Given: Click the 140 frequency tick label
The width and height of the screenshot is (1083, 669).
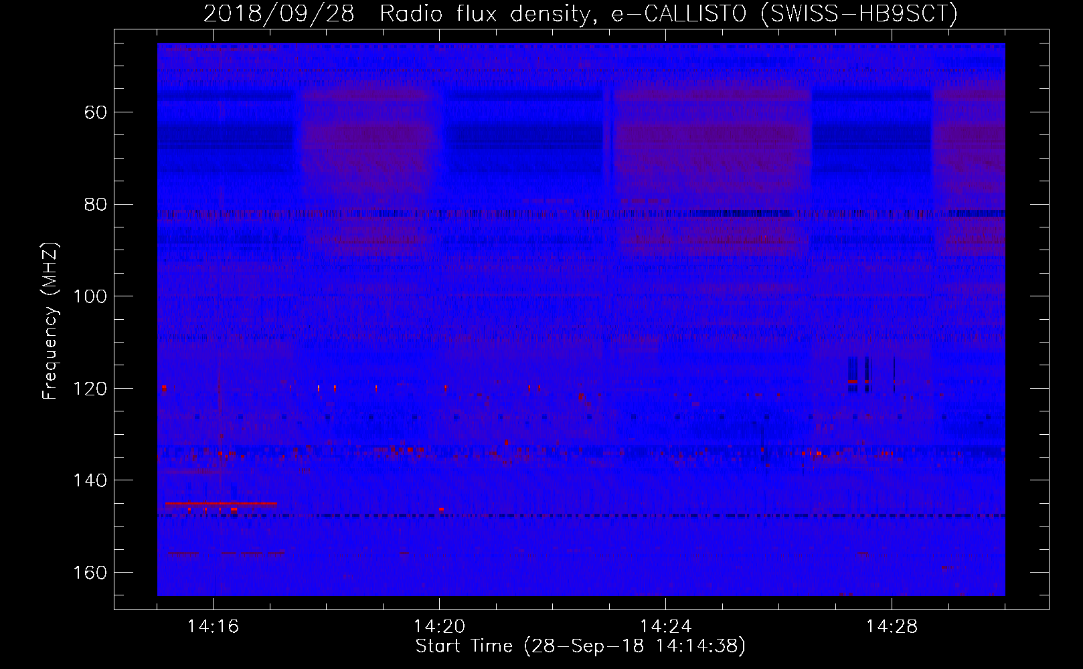Looking at the screenshot, I should pyautogui.click(x=90, y=480).
